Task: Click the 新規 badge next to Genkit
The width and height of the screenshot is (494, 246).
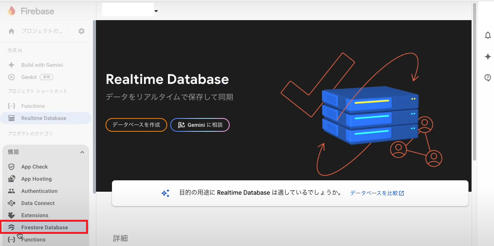Action: (x=46, y=77)
